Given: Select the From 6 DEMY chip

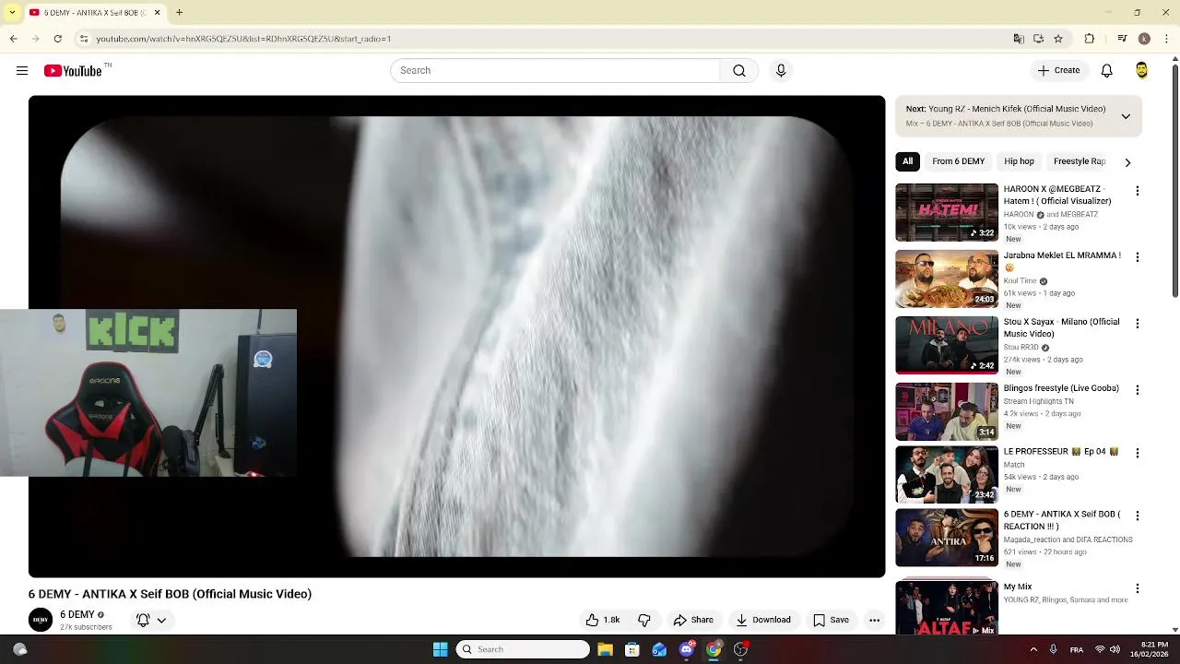Looking at the screenshot, I should [x=959, y=161].
